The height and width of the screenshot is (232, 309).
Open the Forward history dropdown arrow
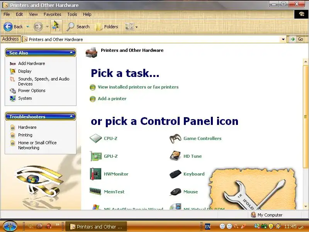tap(47, 27)
